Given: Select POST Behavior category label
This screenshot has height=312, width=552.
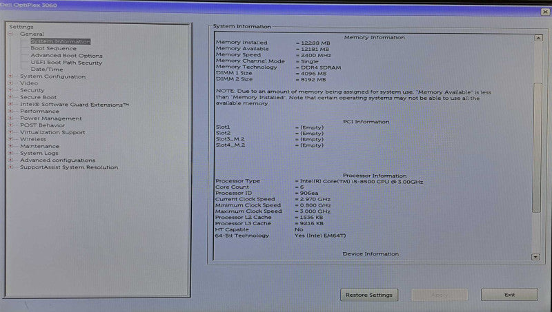Looking at the screenshot, I should pos(42,125).
